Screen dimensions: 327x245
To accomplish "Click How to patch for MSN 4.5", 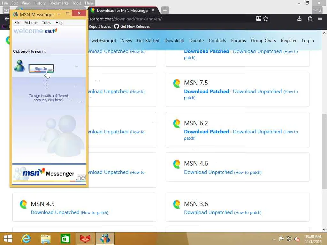I will [x=95, y=212].
